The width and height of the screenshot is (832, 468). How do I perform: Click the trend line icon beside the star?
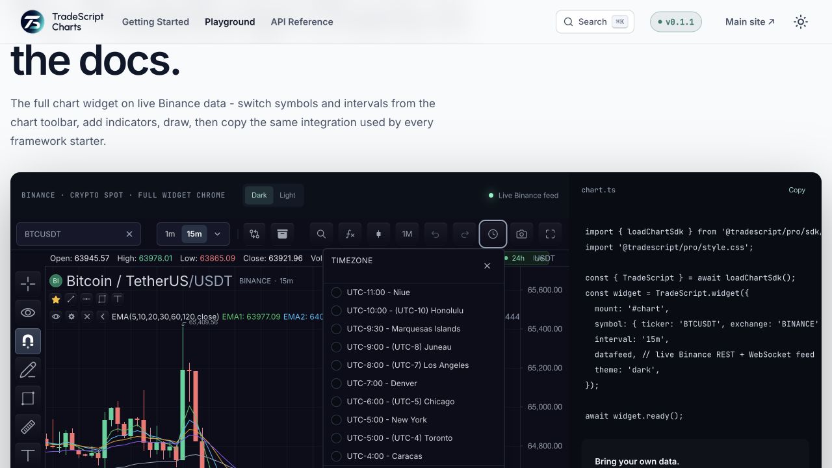pyautogui.click(x=71, y=299)
